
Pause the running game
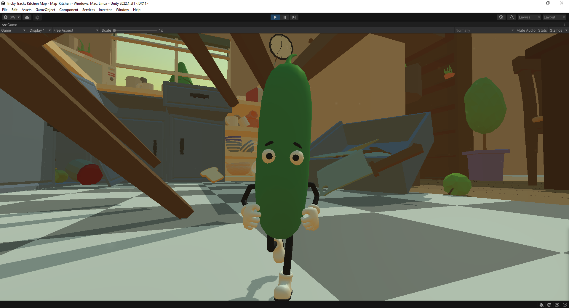point(284,17)
